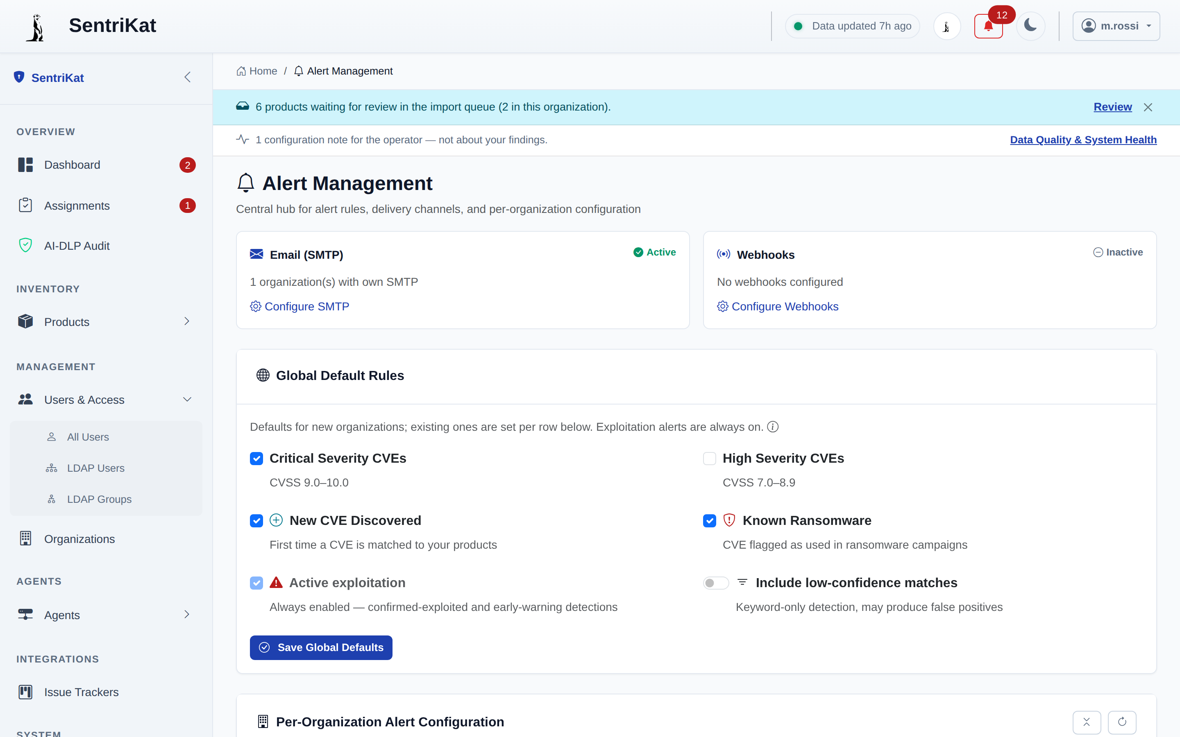This screenshot has width=1180, height=737.
Task: Expand the Agents submenu chevron
Action: coord(187,614)
